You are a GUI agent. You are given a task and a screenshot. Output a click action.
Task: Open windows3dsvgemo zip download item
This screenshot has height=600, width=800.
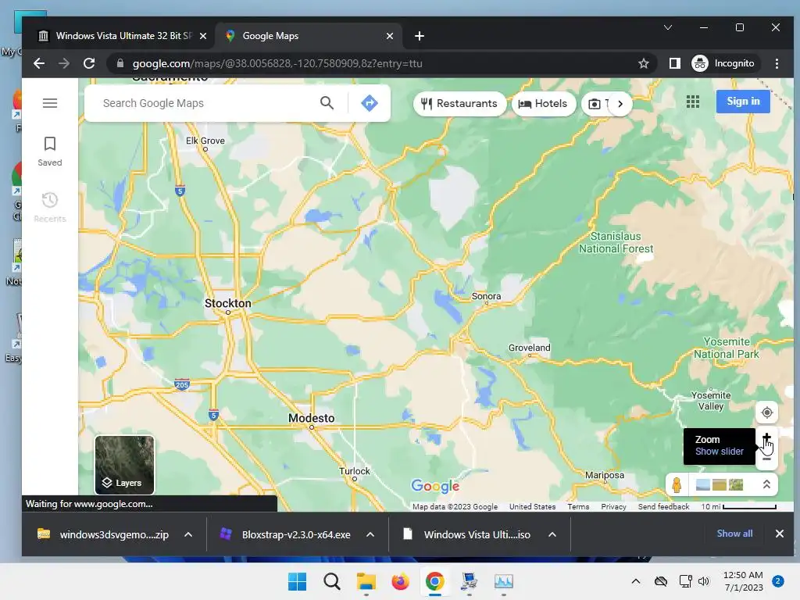[102, 534]
